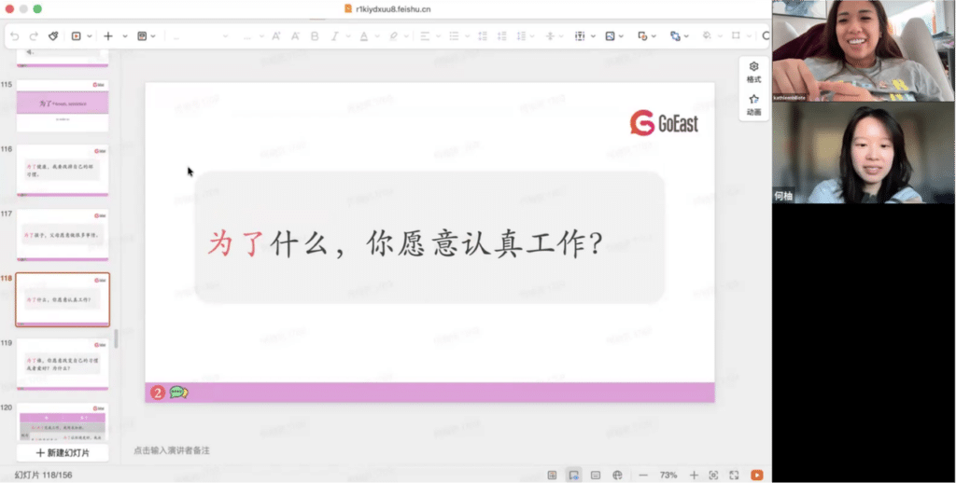Screen dimensions: 956x483
Task: Fit slide to window icon
Action: coord(713,476)
